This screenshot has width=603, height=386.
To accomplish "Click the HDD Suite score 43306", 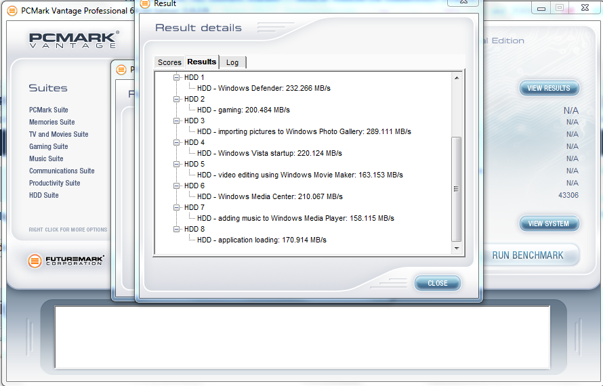I will (568, 195).
